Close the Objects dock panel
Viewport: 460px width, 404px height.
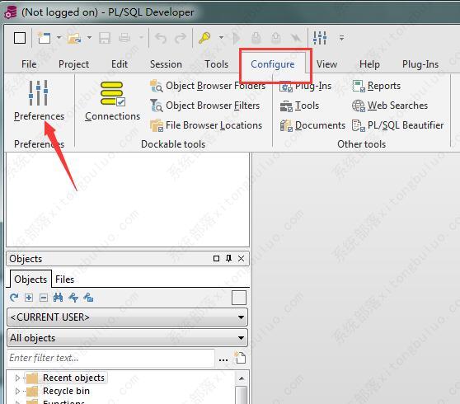242,259
